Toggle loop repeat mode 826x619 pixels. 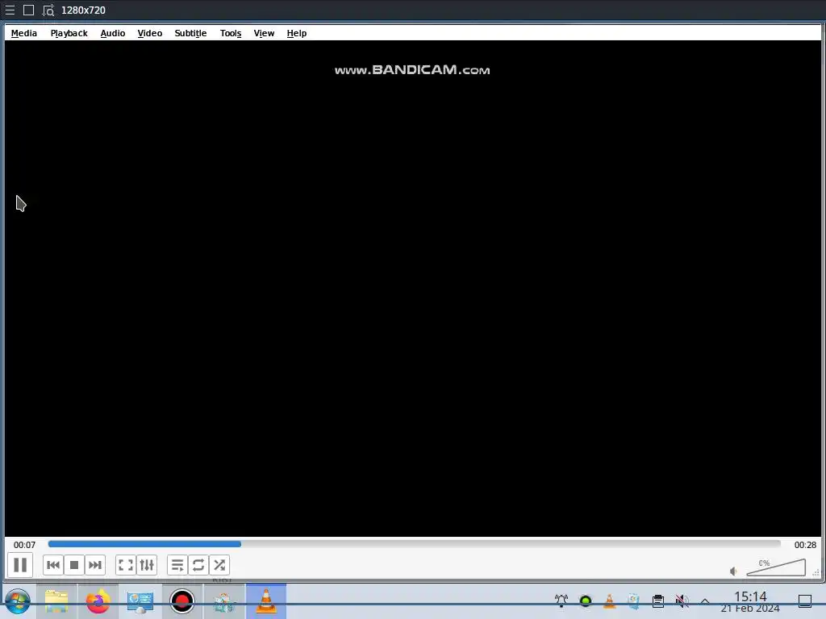[x=198, y=565]
